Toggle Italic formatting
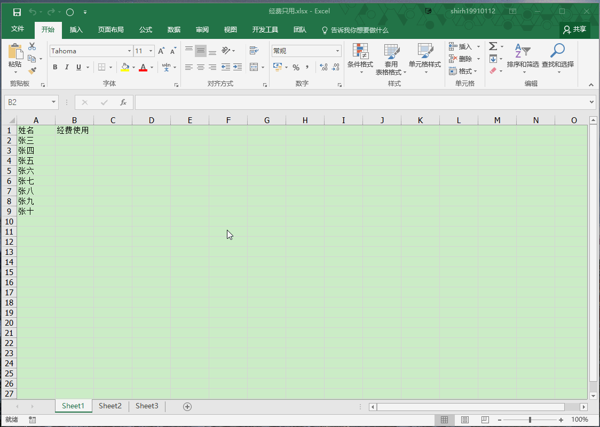600x427 pixels. [x=67, y=67]
